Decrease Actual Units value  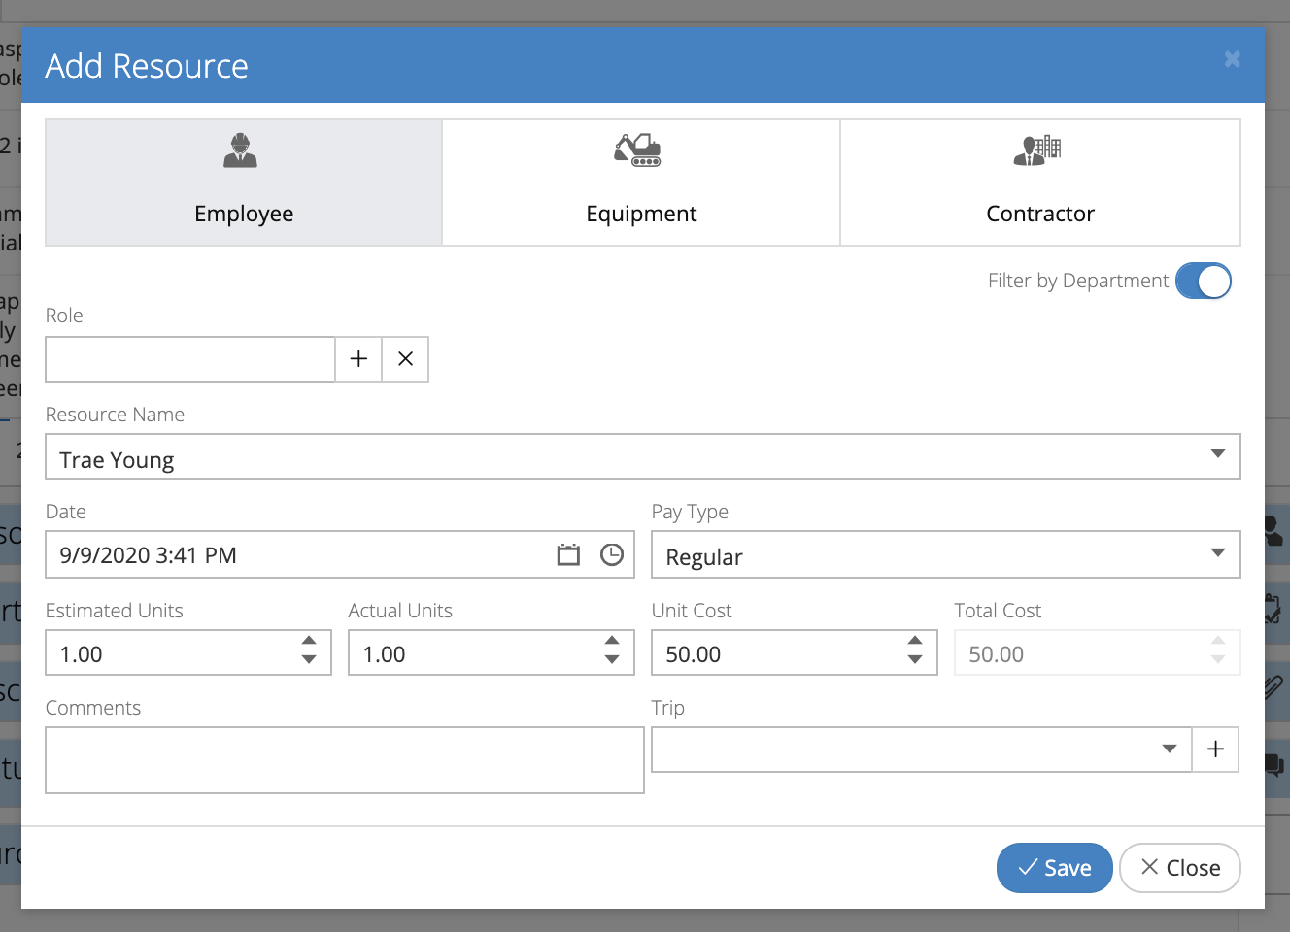[x=612, y=660]
